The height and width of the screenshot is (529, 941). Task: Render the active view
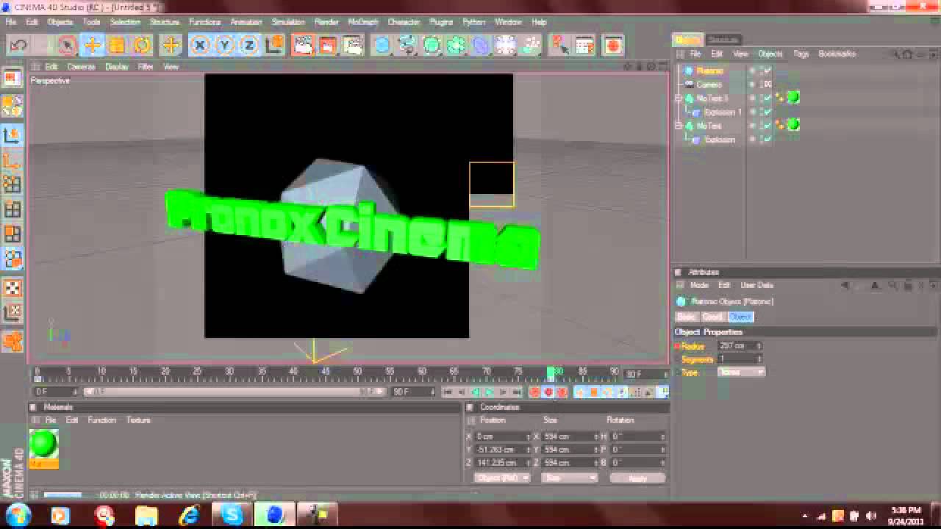[302, 46]
